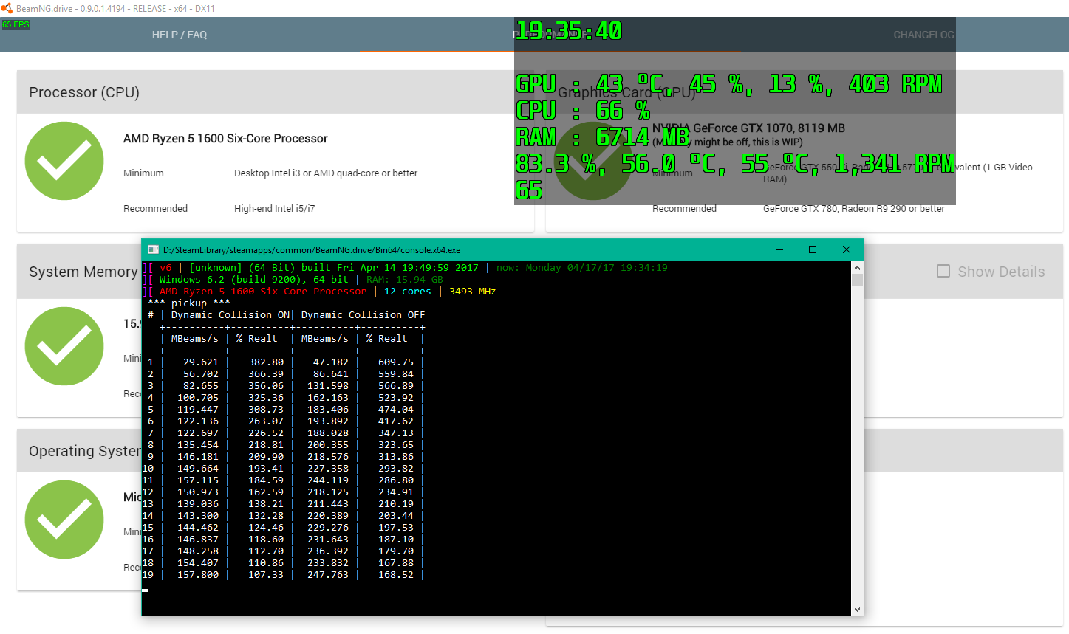Switch to the CHANGELOG tab

point(924,35)
